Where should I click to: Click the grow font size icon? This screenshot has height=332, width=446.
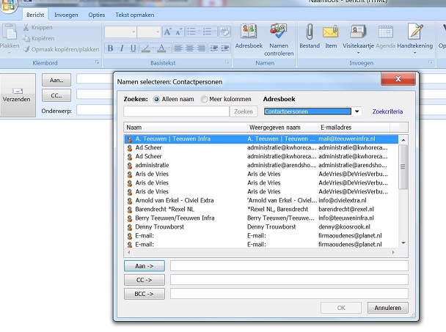pos(167,32)
